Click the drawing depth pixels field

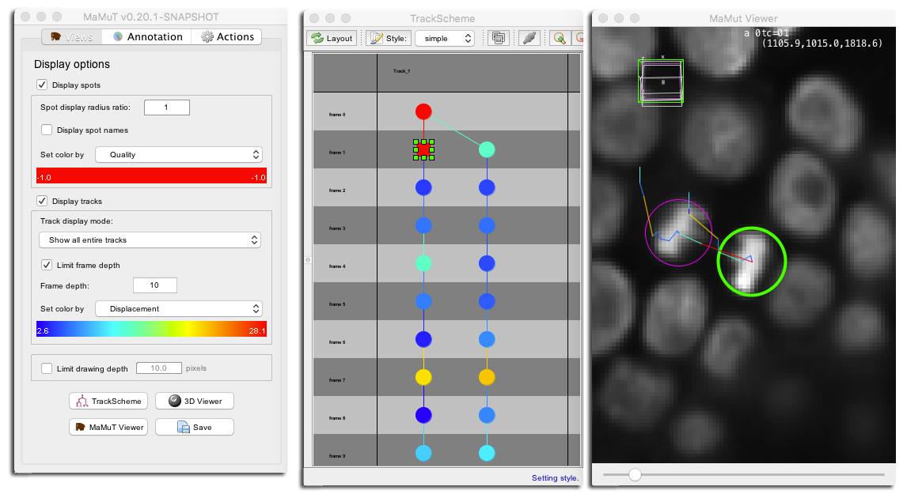tap(158, 368)
